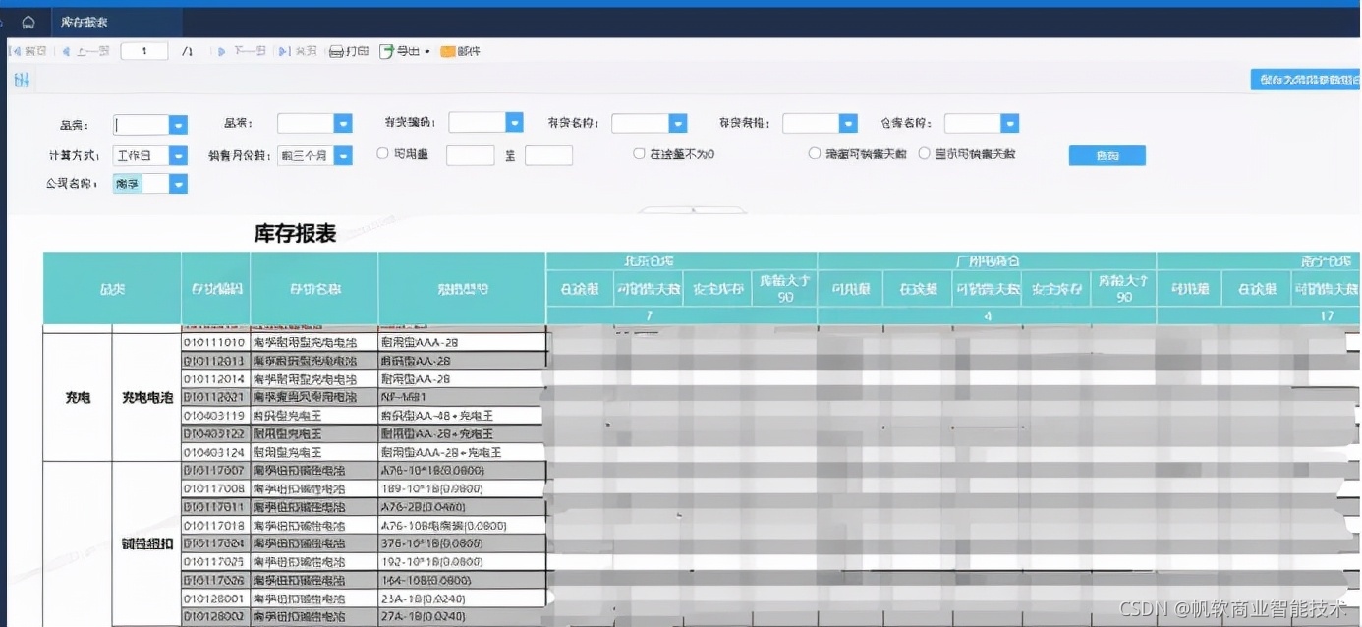1362x627 pixels.
Task: Open the 品类 dropdown
Action: coord(177,125)
